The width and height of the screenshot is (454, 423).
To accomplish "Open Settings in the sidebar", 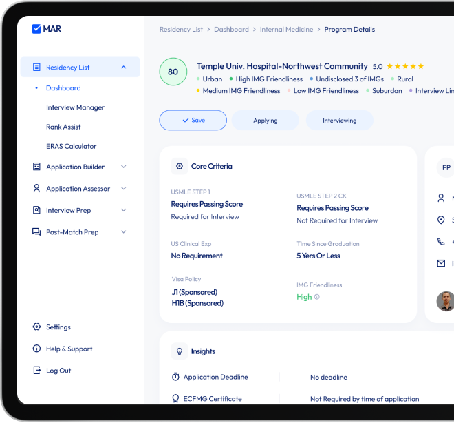I will tap(58, 327).
